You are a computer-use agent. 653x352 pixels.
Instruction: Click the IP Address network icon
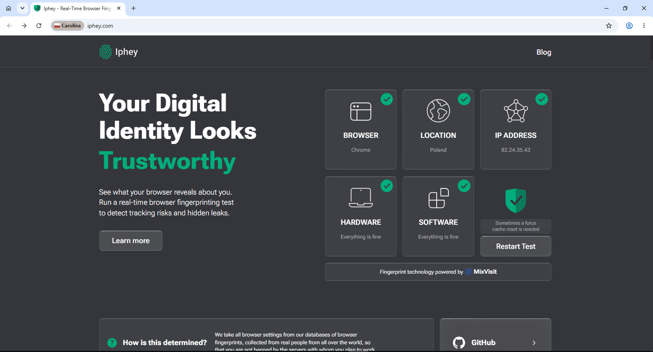516,111
